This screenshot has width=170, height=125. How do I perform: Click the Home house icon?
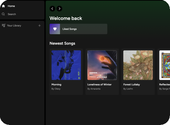tap(3, 6)
